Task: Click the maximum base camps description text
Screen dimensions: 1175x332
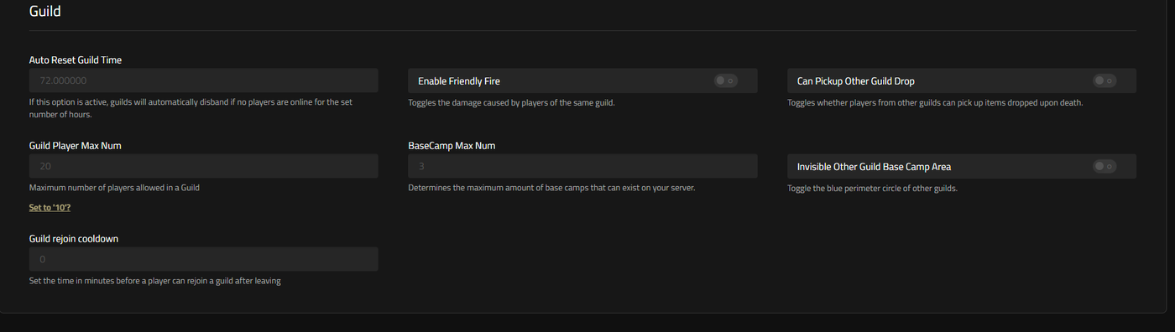Action: [x=551, y=188]
